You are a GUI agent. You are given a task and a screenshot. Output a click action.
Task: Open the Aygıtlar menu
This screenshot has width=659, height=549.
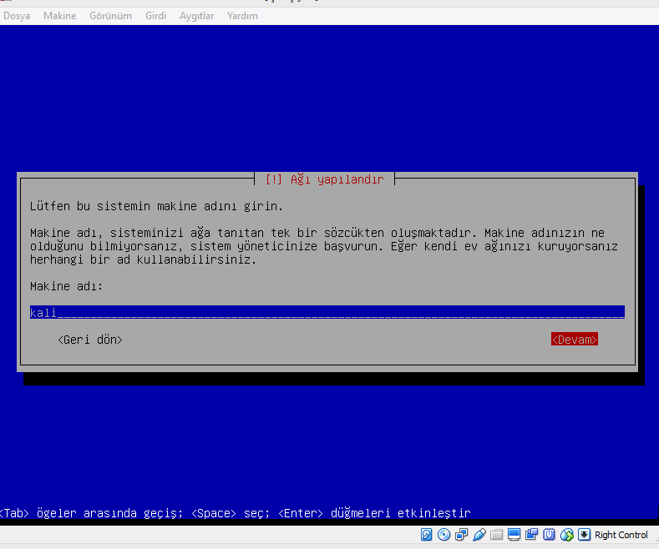(196, 16)
